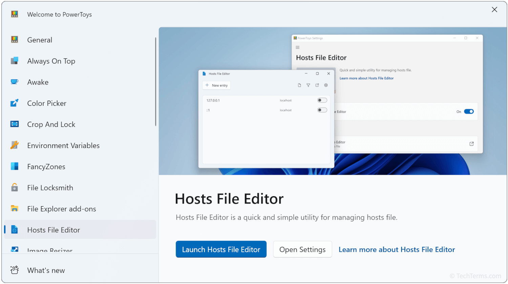Open the What's new page
The height and width of the screenshot is (284, 508).
(x=80, y=270)
